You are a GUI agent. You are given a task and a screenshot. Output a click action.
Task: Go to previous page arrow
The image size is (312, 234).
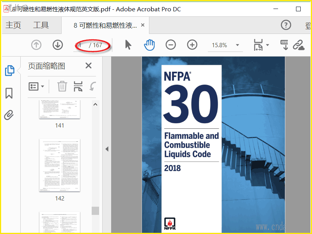36,45
